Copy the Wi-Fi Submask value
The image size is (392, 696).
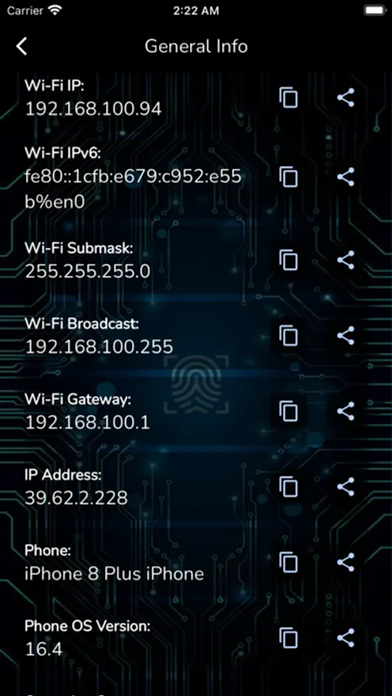click(288, 260)
